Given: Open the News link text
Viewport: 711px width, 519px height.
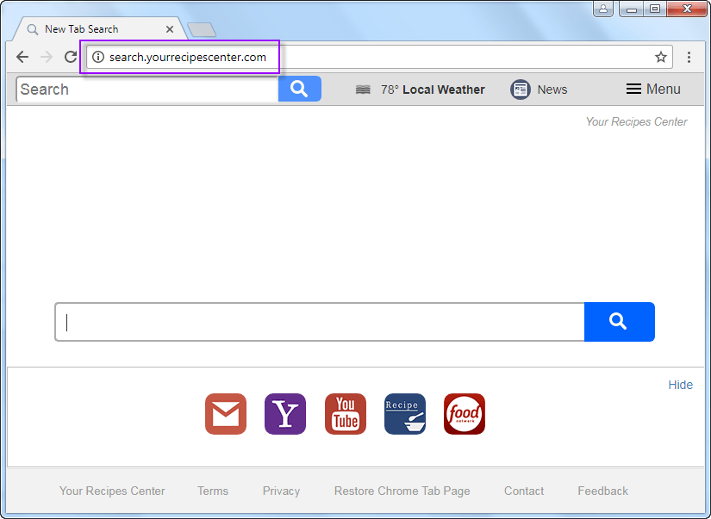Looking at the screenshot, I should click(x=552, y=90).
